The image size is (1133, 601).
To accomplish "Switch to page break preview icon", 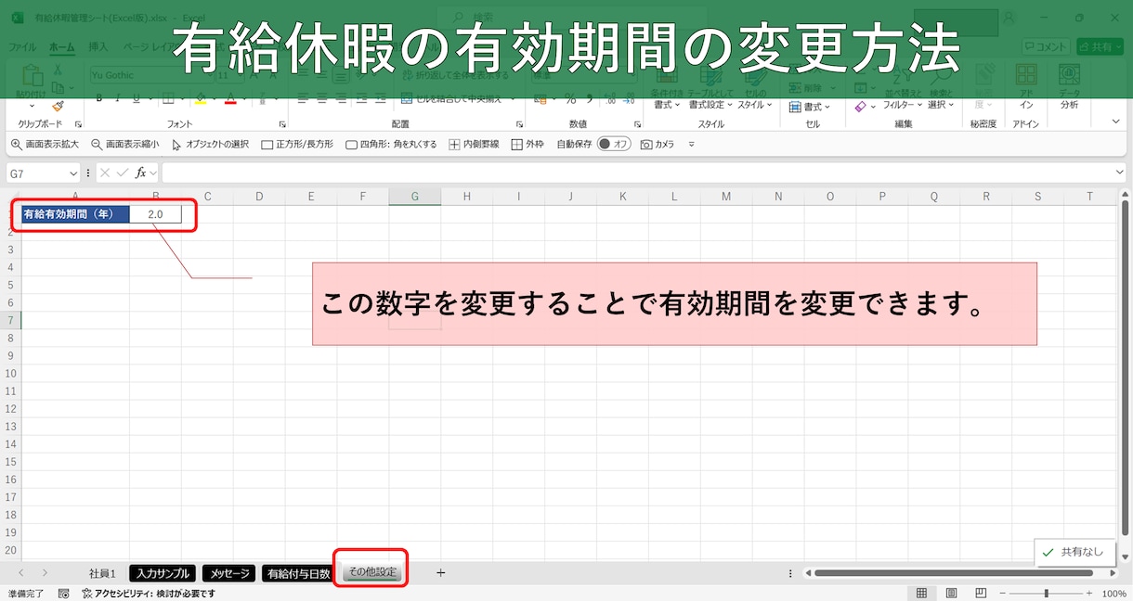I will (x=981, y=593).
